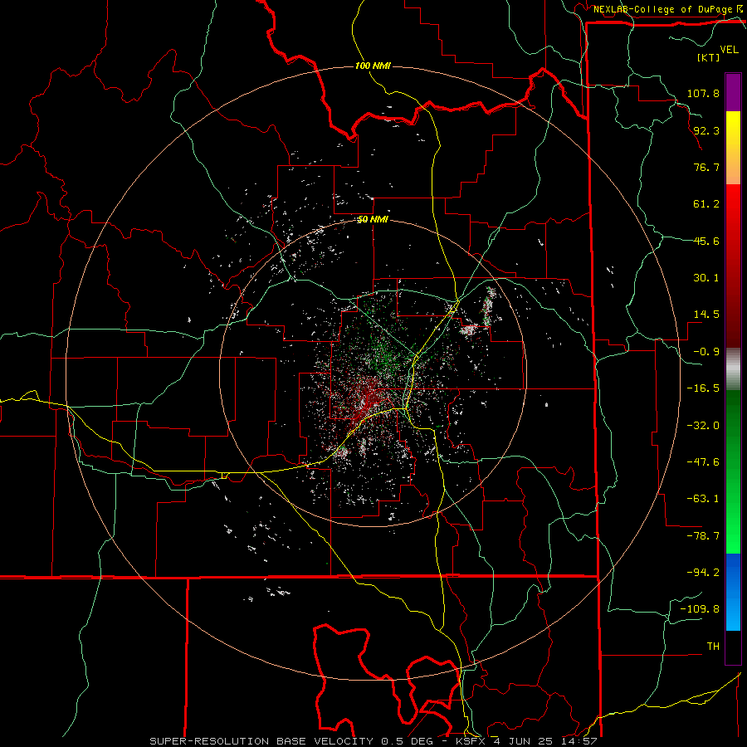Click the green segment of the color bar
Image resolution: width=747 pixels, height=747 pixels.
[733, 471]
